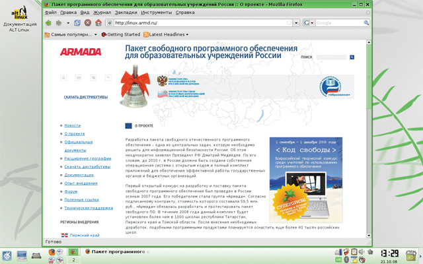Viewport: 423px width, 264px height.
Task: Stop loading with the red X icon
Action: [88, 23]
